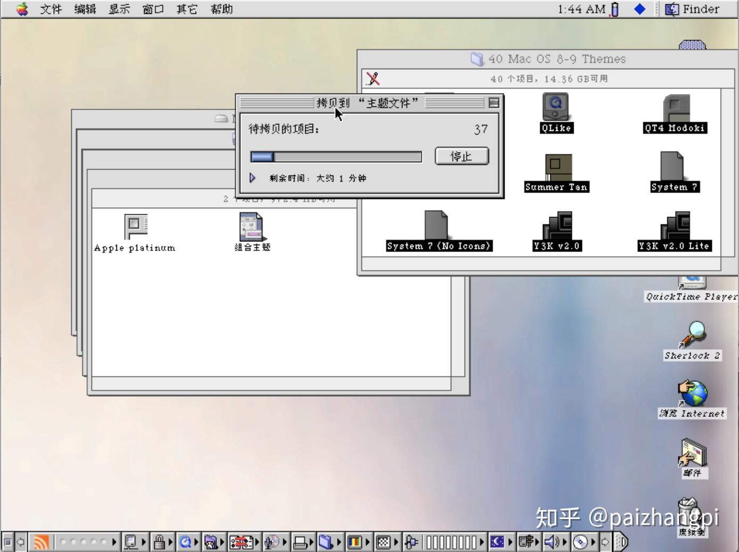The height and width of the screenshot is (552, 739).
Task: Open the 其它 menu
Action: coord(187,9)
